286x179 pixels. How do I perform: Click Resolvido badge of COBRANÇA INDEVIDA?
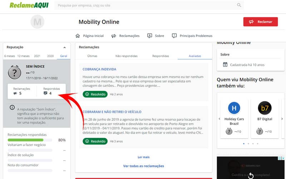(x=95, y=94)
